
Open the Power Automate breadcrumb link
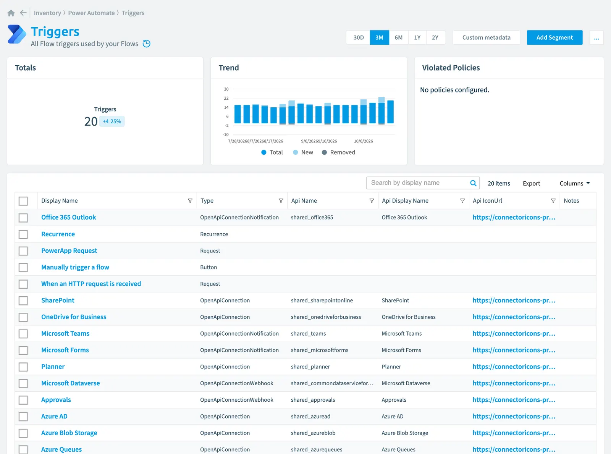[x=91, y=13]
